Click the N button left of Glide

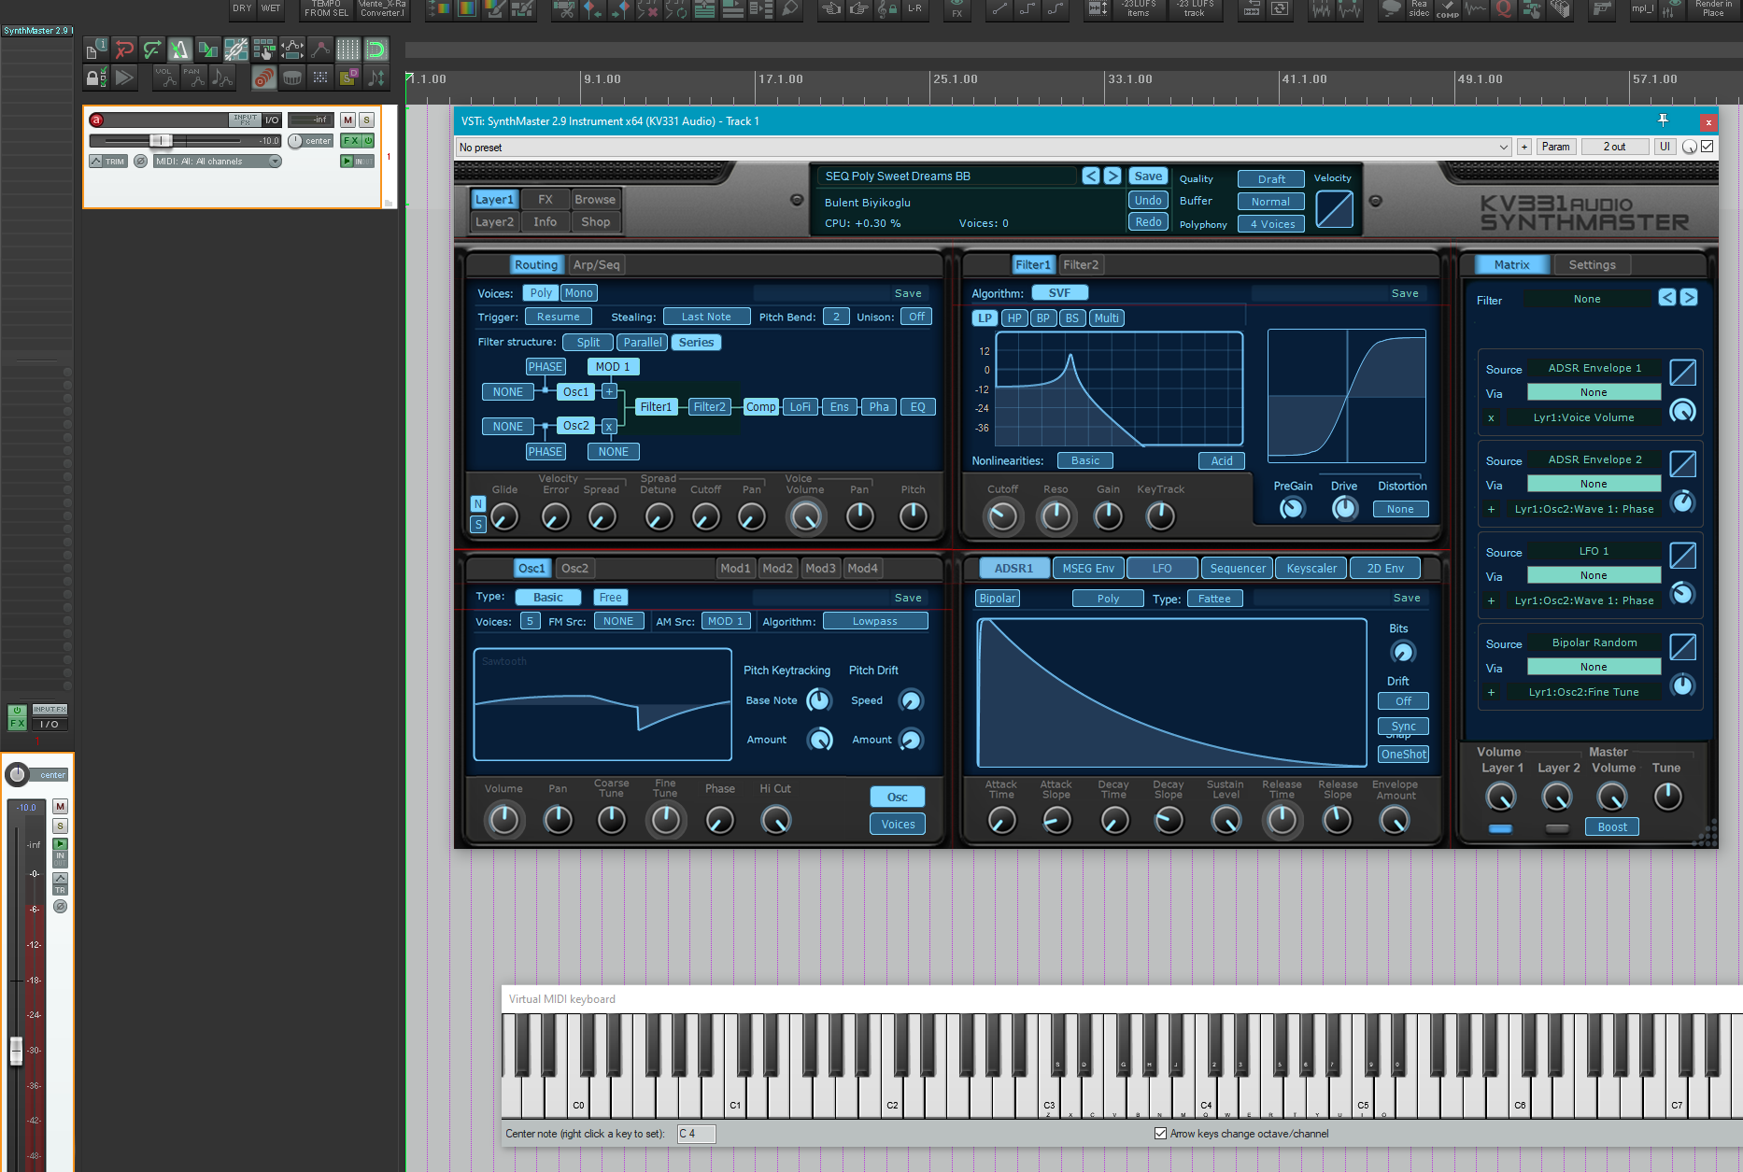pyautogui.click(x=478, y=504)
